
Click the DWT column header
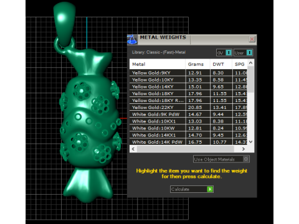point(221,64)
